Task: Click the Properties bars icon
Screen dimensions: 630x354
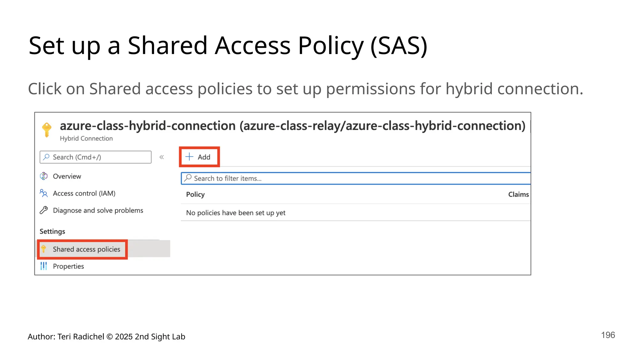Action: [44, 266]
